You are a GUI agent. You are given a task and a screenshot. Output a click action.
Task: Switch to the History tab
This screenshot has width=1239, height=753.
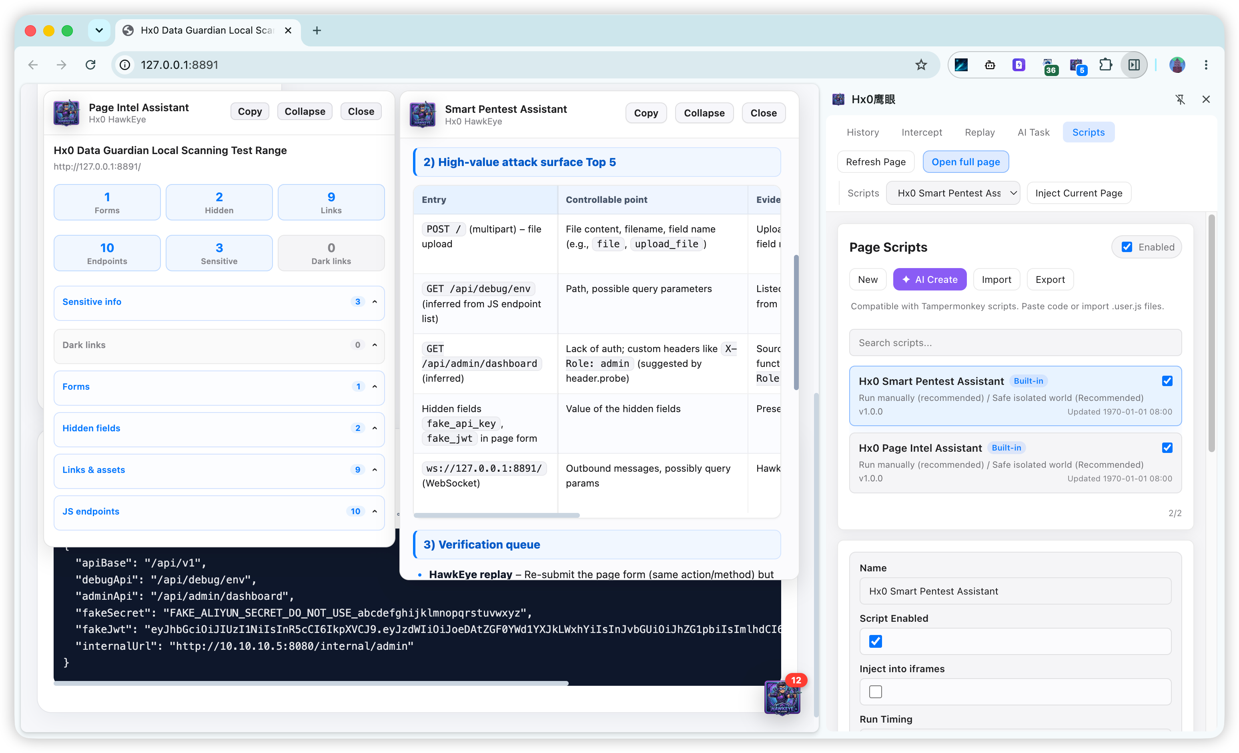click(x=863, y=132)
